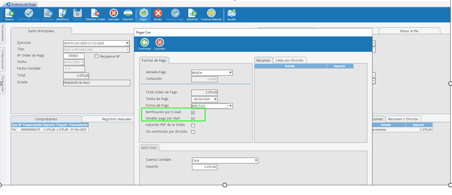
Task: Open the Forma de Pago dropdown
Action: click(230, 106)
